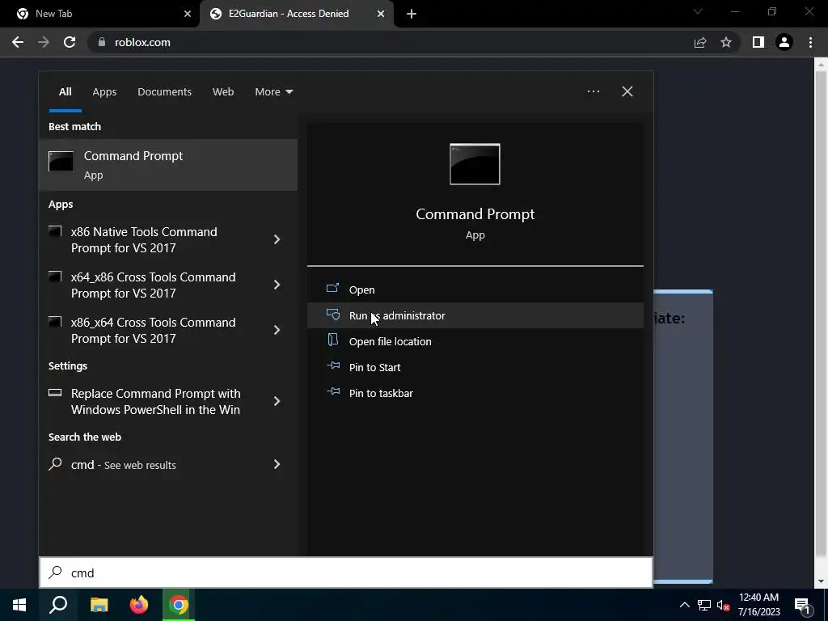Click the muted volume tray icon

pos(723,605)
